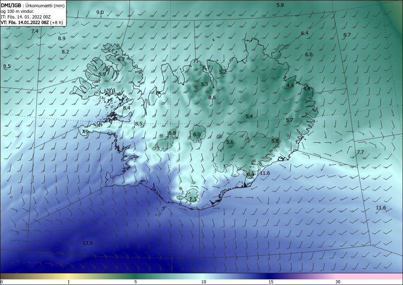The width and height of the screenshot is (403, 285).
Task: Click the colorbar tick label 5
Action: pos(136,282)
